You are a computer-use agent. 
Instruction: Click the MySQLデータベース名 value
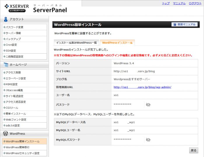pyautogui.click(x=124, y=122)
